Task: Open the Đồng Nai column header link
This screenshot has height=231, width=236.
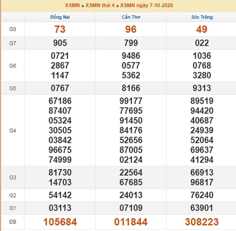Action: click(60, 17)
